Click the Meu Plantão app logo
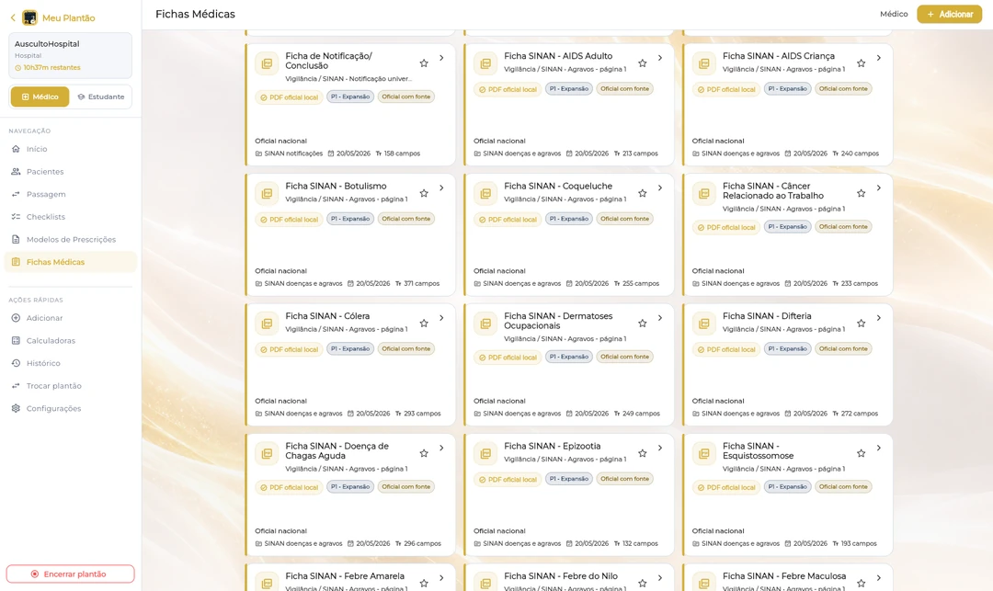The width and height of the screenshot is (993, 591). 29,17
